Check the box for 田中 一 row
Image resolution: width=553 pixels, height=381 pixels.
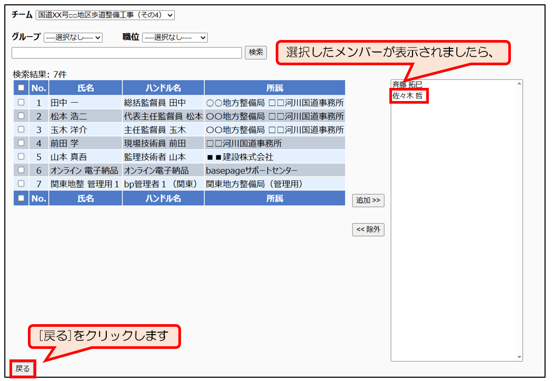[x=21, y=103]
